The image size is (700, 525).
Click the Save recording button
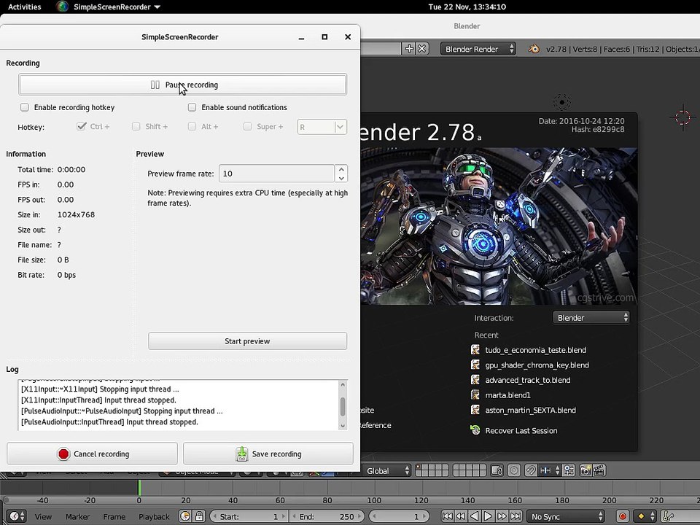(x=268, y=454)
